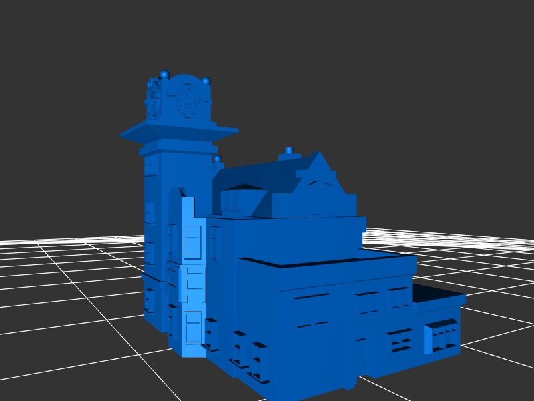This screenshot has width=534, height=401.
Task: Click the tower's topmost side window
Action: click(x=150, y=164)
